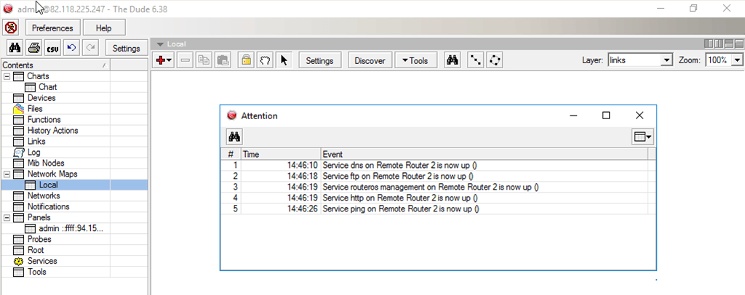Open the Tools dropdown menu
The height and width of the screenshot is (295, 745).
pyautogui.click(x=415, y=61)
